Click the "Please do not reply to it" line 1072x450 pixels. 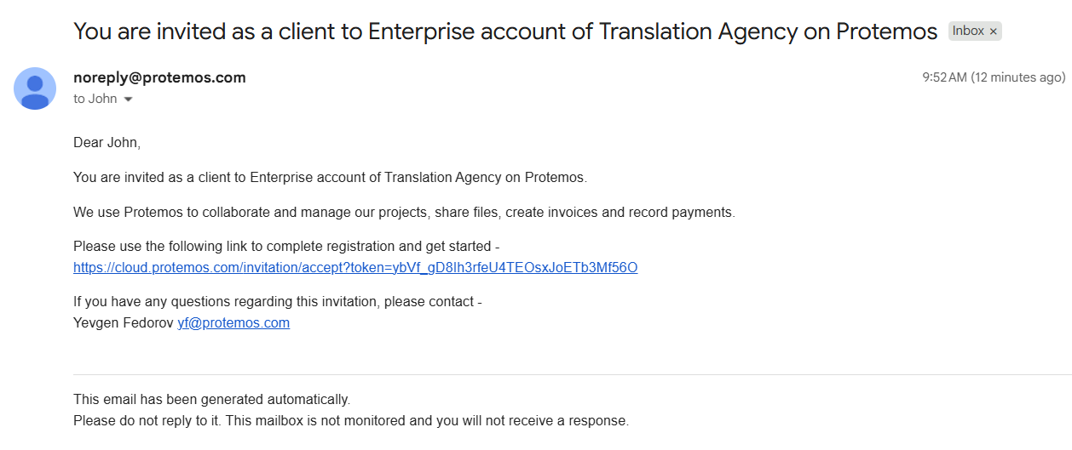click(x=350, y=421)
